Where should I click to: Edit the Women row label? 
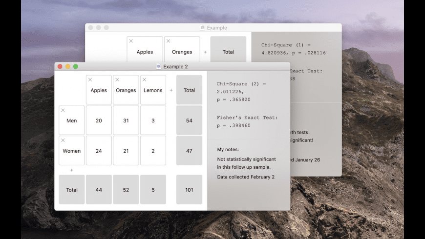pyautogui.click(x=71, y=151)
